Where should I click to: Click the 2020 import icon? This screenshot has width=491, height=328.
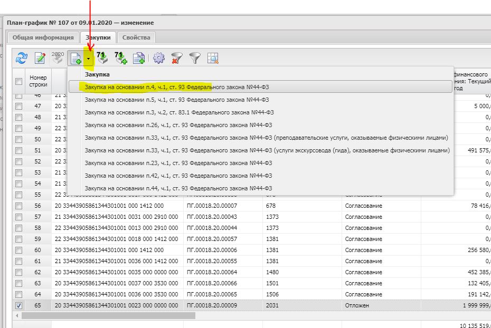[58, 57]
